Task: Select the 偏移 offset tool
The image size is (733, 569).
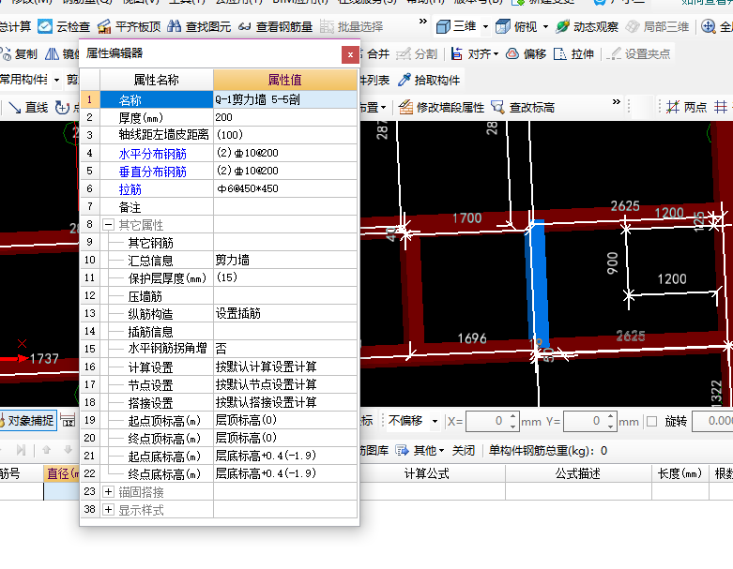Action: coord(526,54)
